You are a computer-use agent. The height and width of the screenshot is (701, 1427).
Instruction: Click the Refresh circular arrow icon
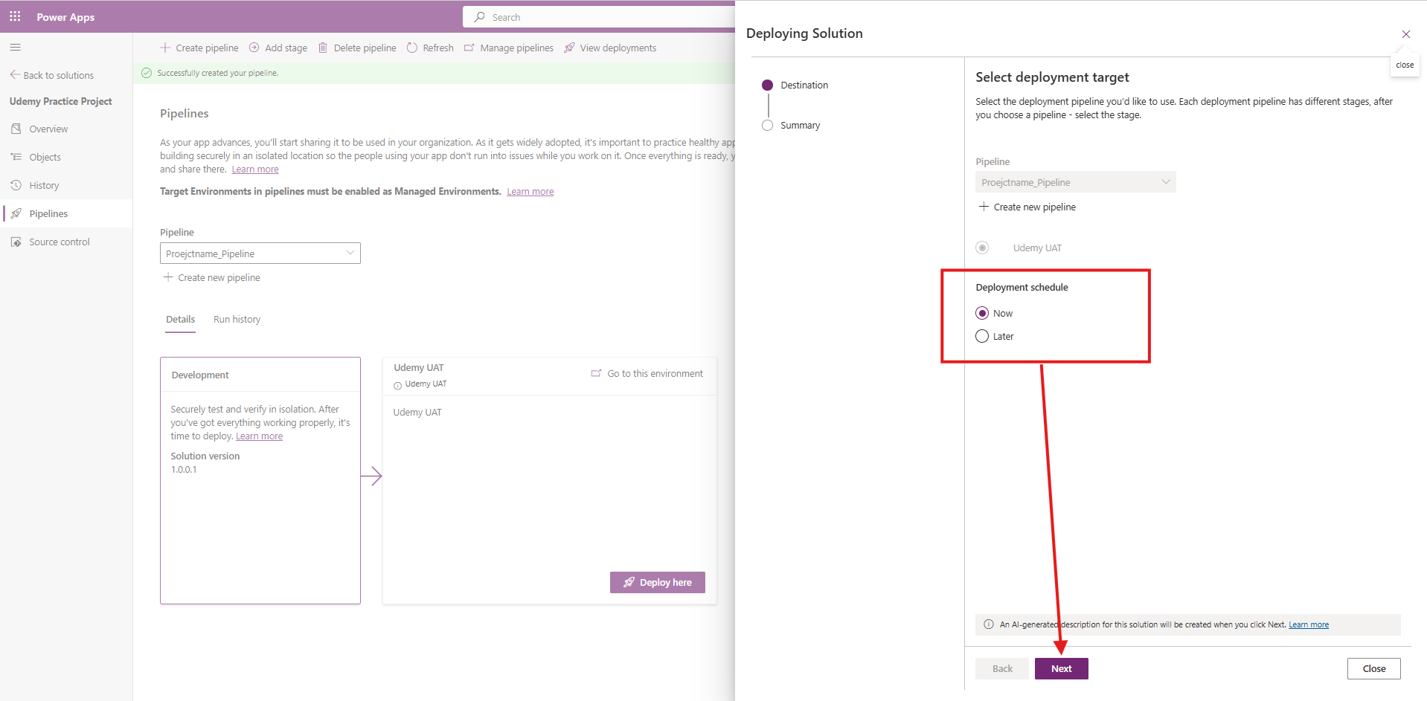412,48
